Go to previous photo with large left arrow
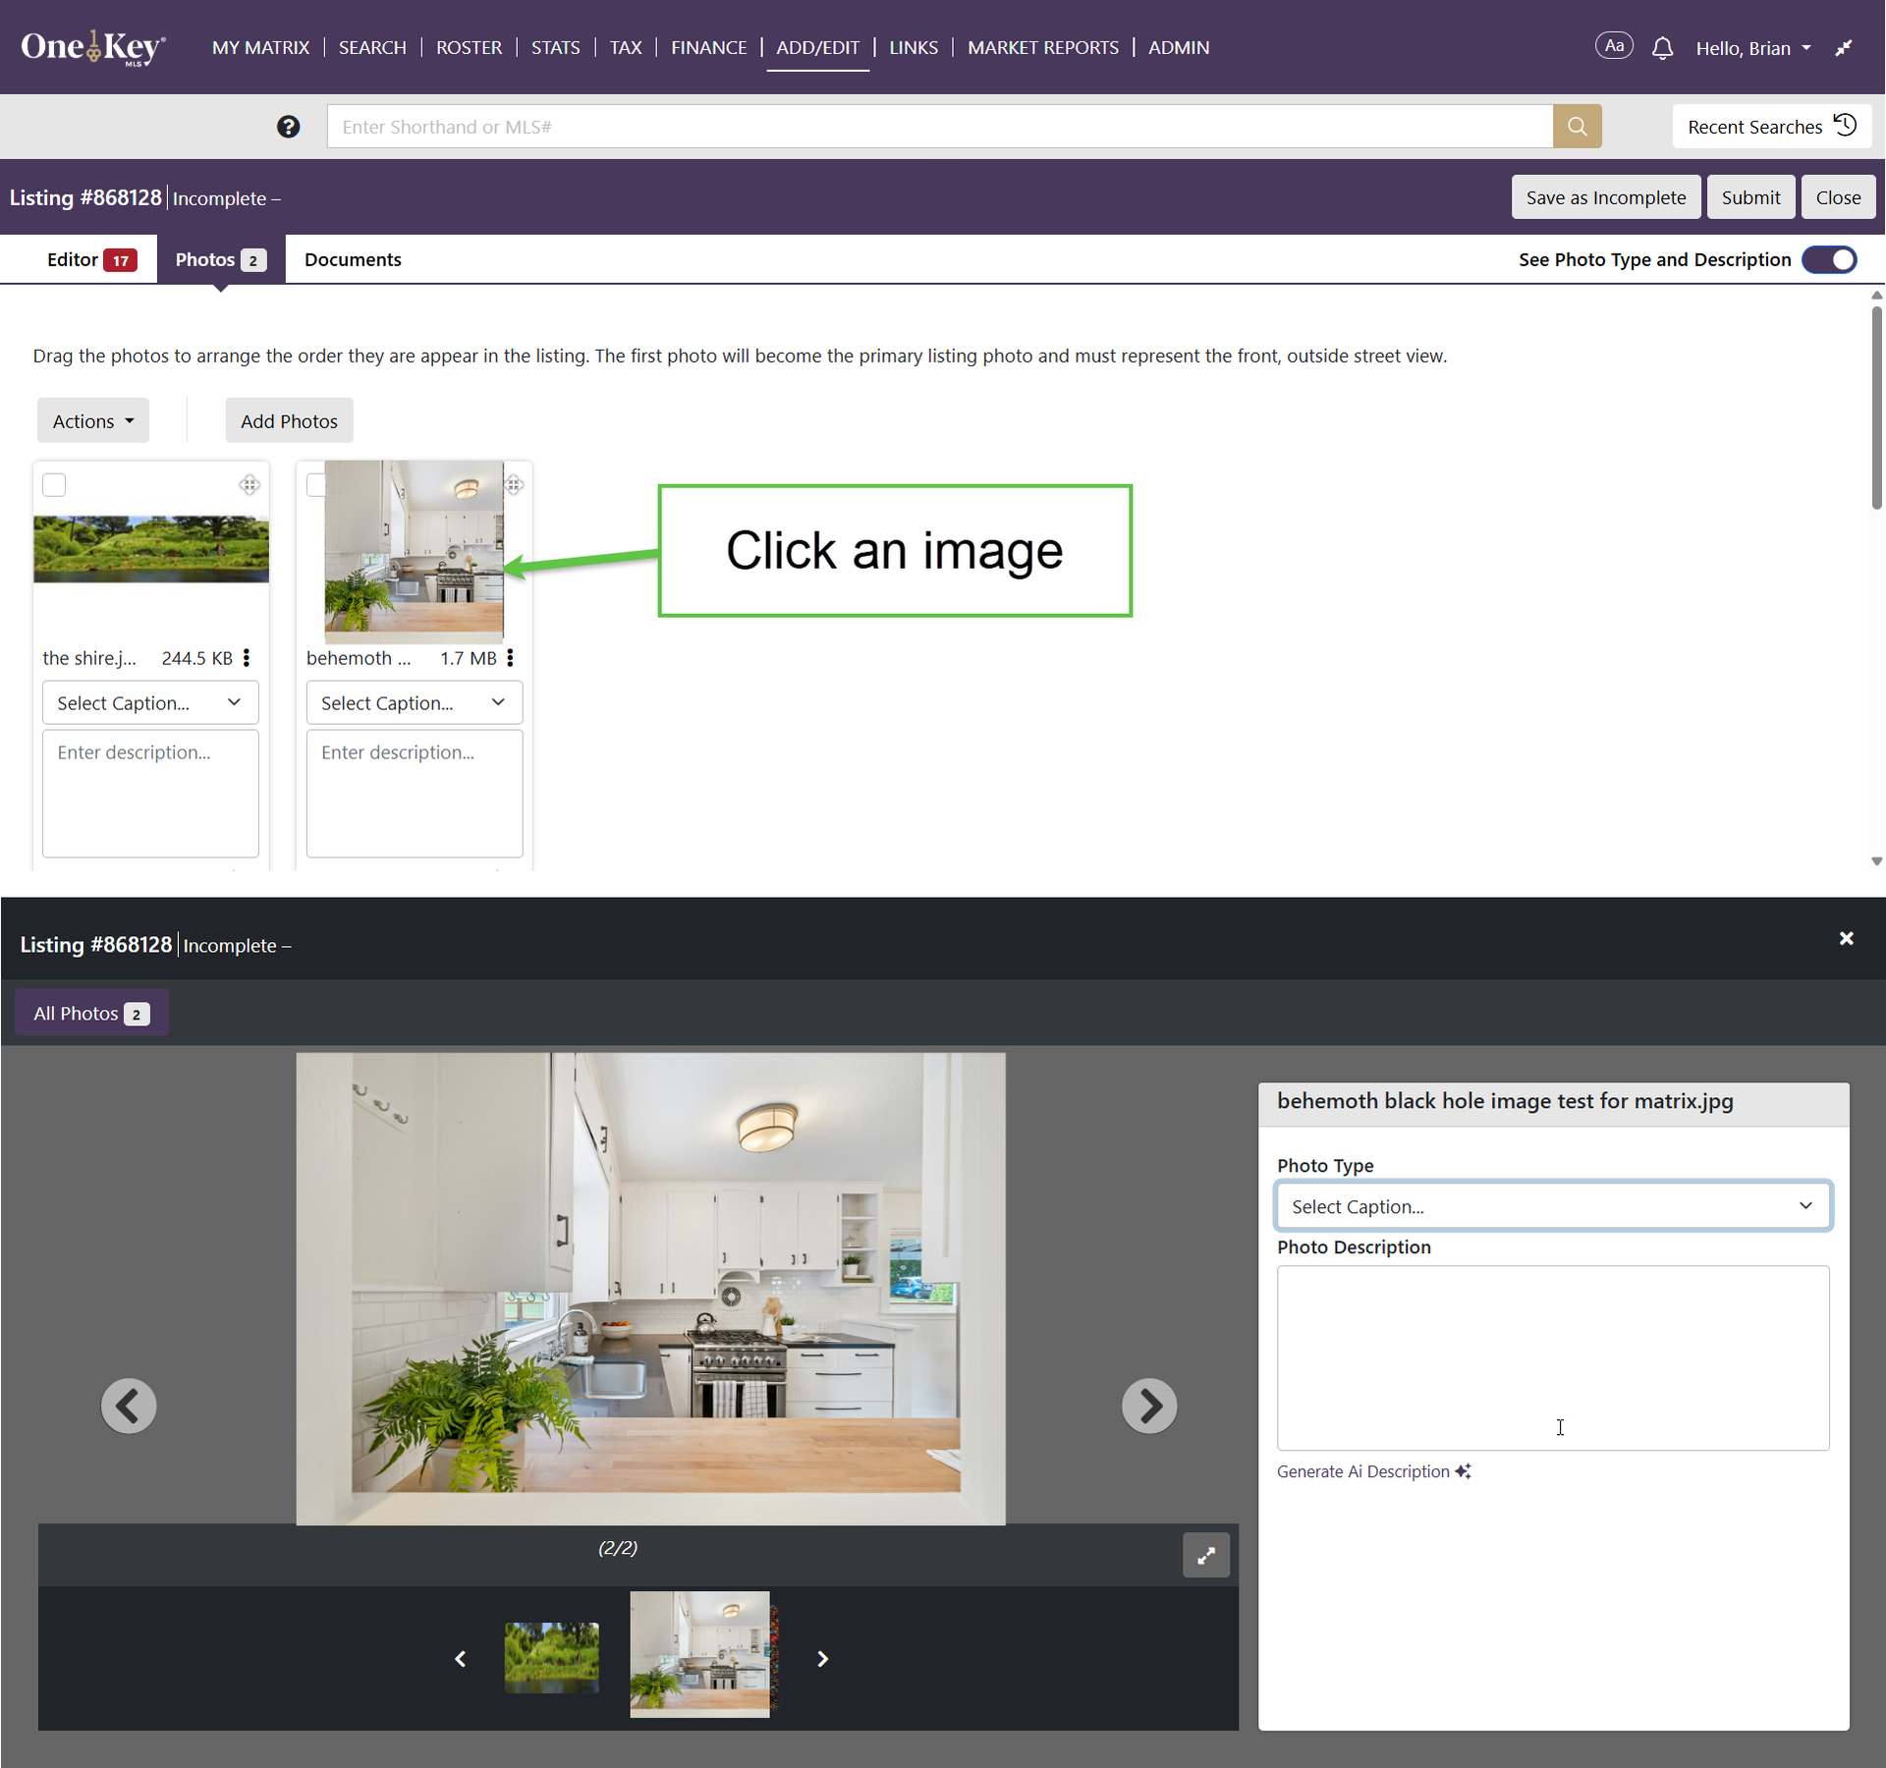Viewport: 1886px width, 1768px height. (x=129, y=1406)
